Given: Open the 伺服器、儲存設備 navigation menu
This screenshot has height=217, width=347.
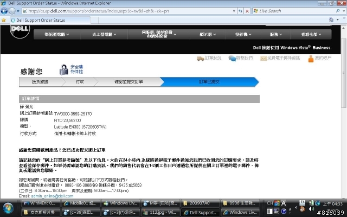Looking at the screenshot, I should 159,34.
